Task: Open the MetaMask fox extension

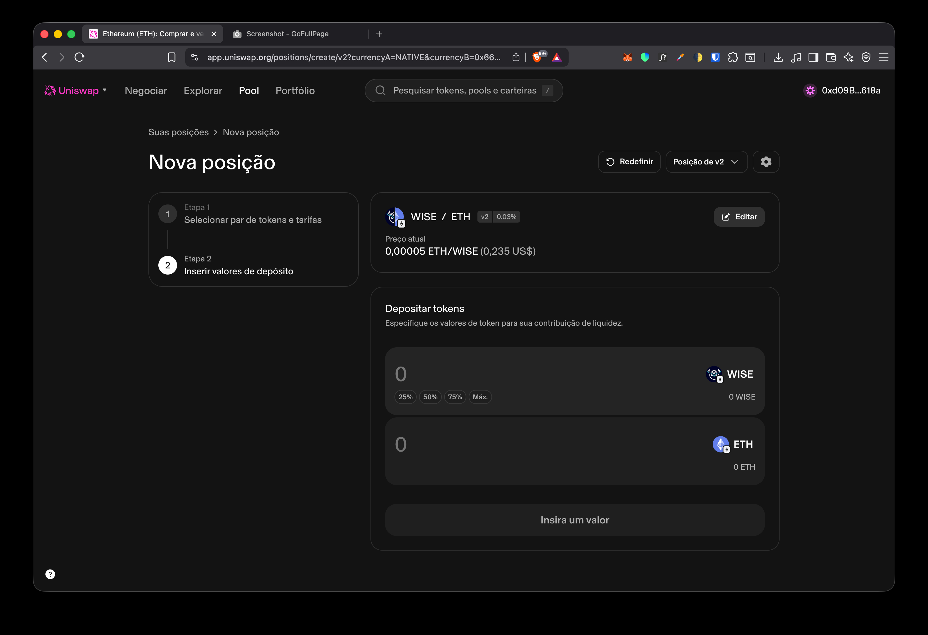Action: pyautogui.click(x=627, y=58)
